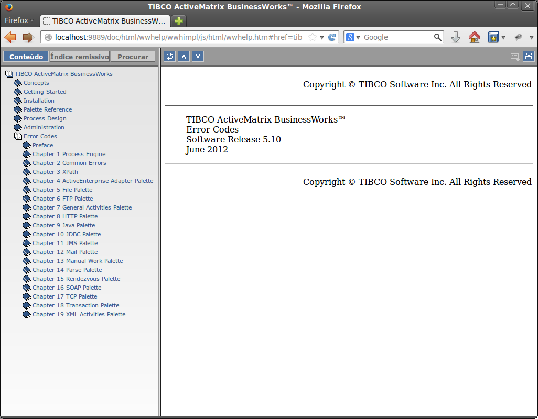Open Chapter 19 XML Activities Palette
Screen dimensions: 538x419
click(79, 314)
